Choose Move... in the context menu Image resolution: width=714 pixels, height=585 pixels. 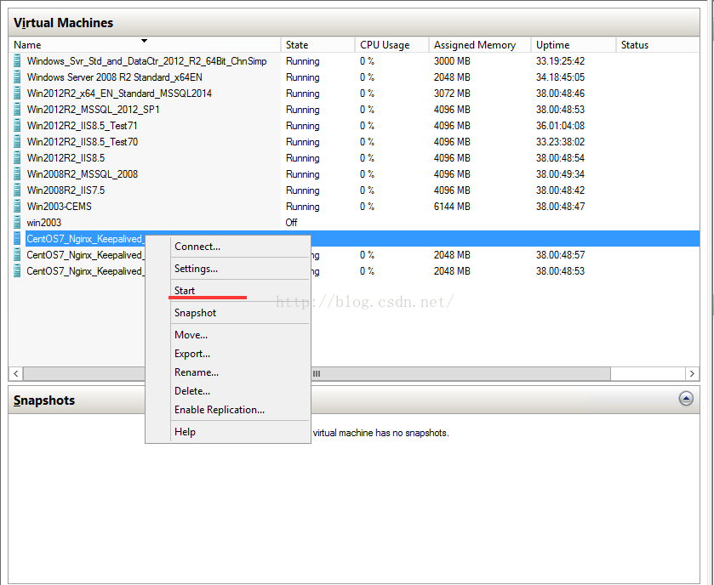191,335
